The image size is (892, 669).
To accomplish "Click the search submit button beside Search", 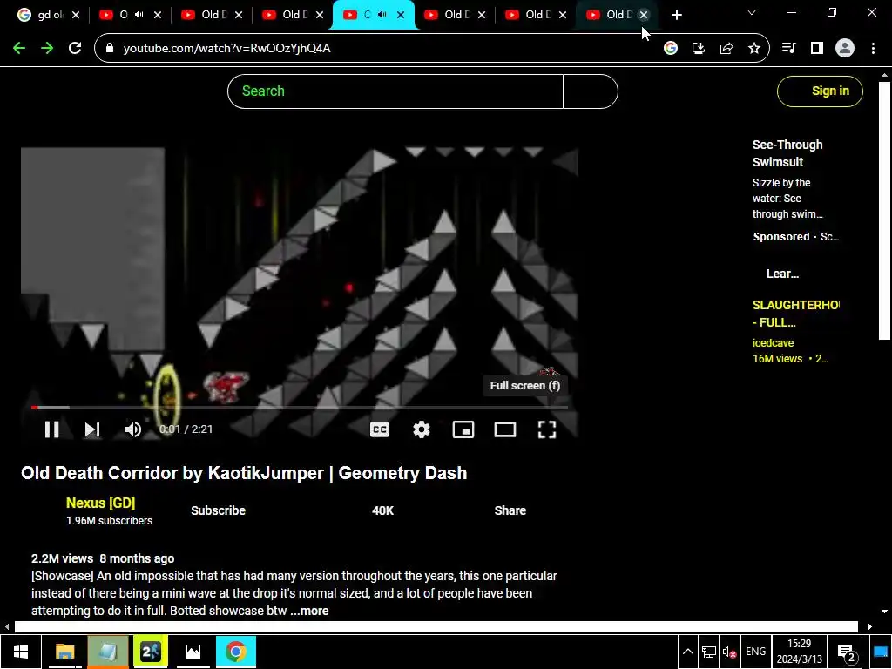I will click(x=591, y=91).
